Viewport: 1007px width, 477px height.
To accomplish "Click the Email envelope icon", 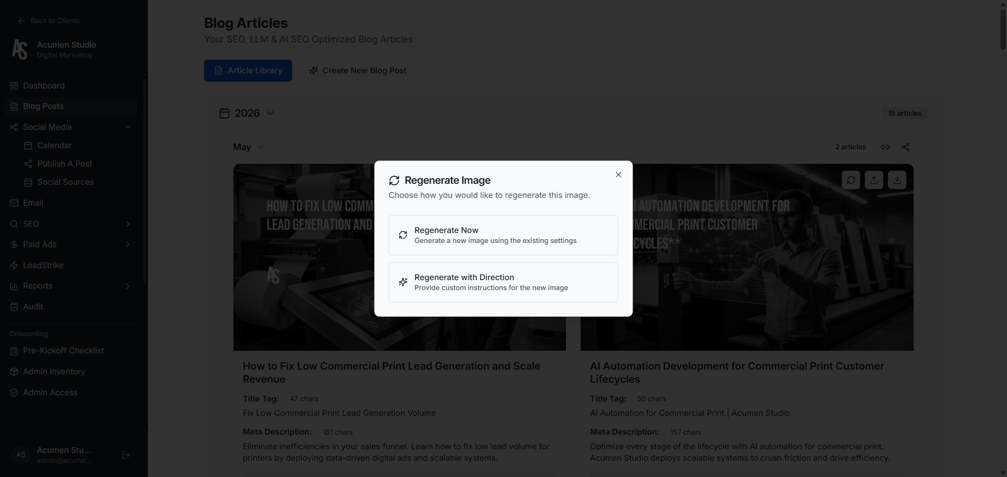I will [x=14, y=203].
